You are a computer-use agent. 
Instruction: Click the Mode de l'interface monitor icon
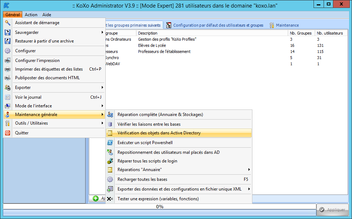point(8,106)
